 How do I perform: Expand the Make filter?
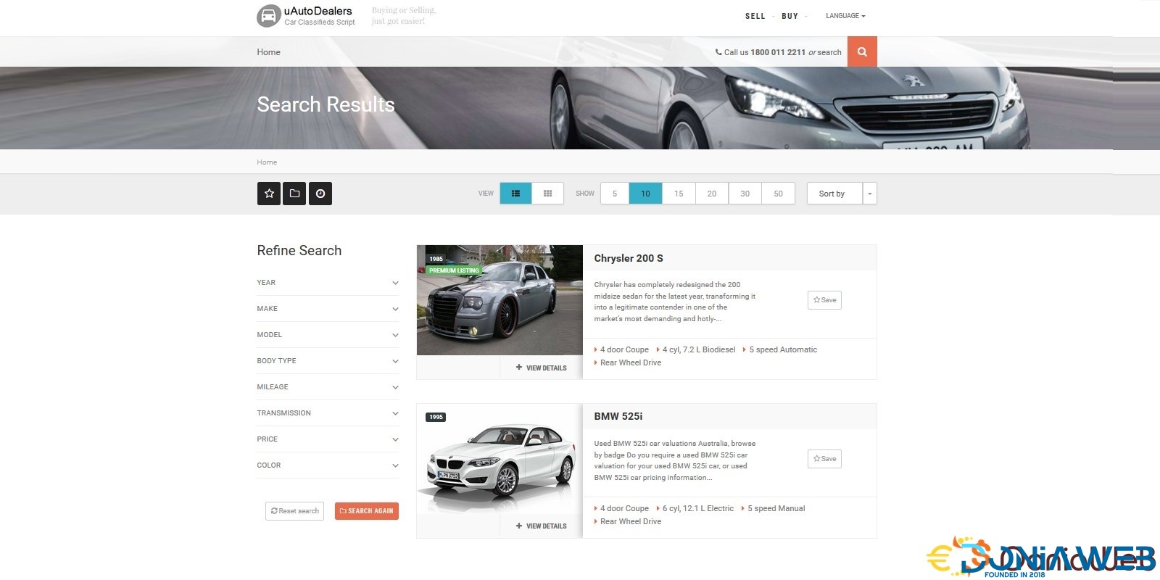[328, 309]
